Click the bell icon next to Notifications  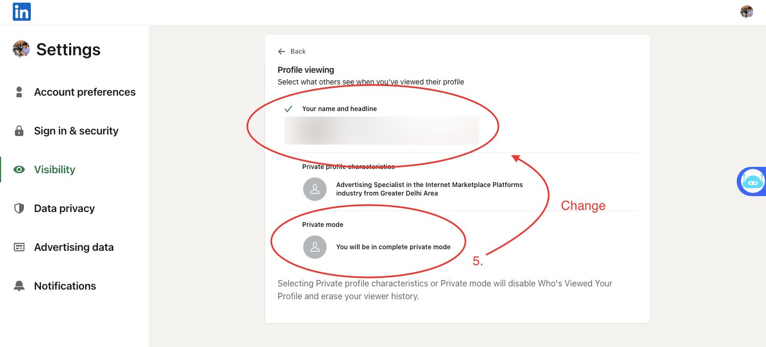pyautogui.click(x=19, y=285)
